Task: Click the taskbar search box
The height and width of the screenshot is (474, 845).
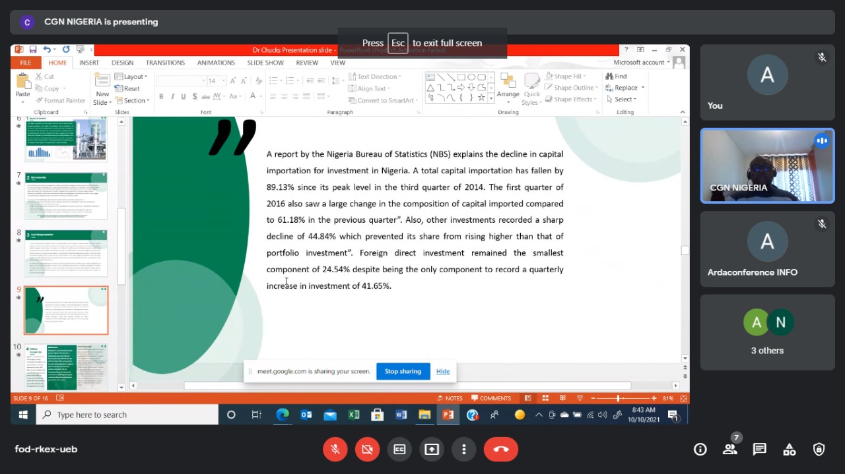Action: (127, 415)
